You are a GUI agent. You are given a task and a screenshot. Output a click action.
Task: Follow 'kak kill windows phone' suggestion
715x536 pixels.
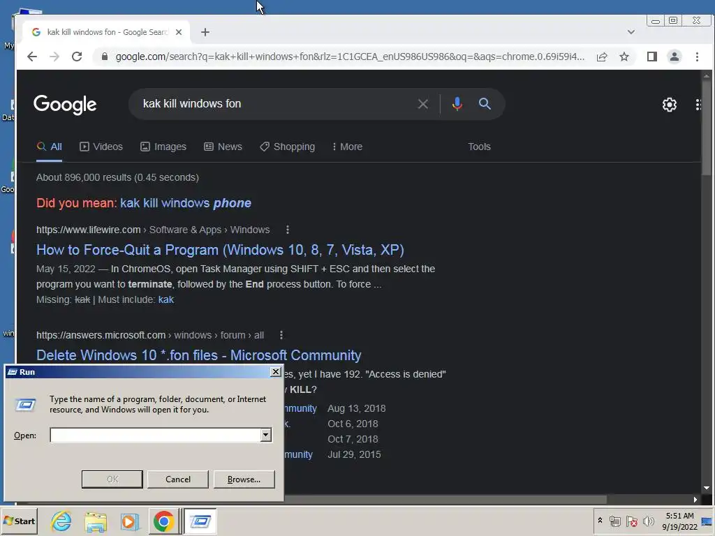(186, 203)
